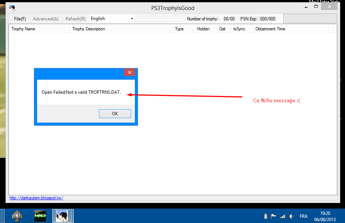Minimize the PS3TrophyIsGood window
This screenshot has height=223, width=345.
[x=306, y=7]
